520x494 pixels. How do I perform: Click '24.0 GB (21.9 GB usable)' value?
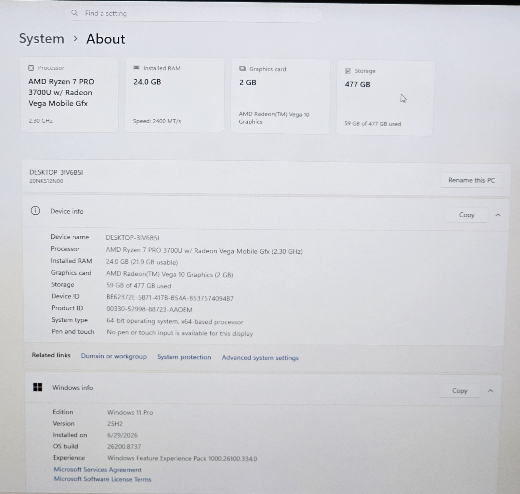142,262
